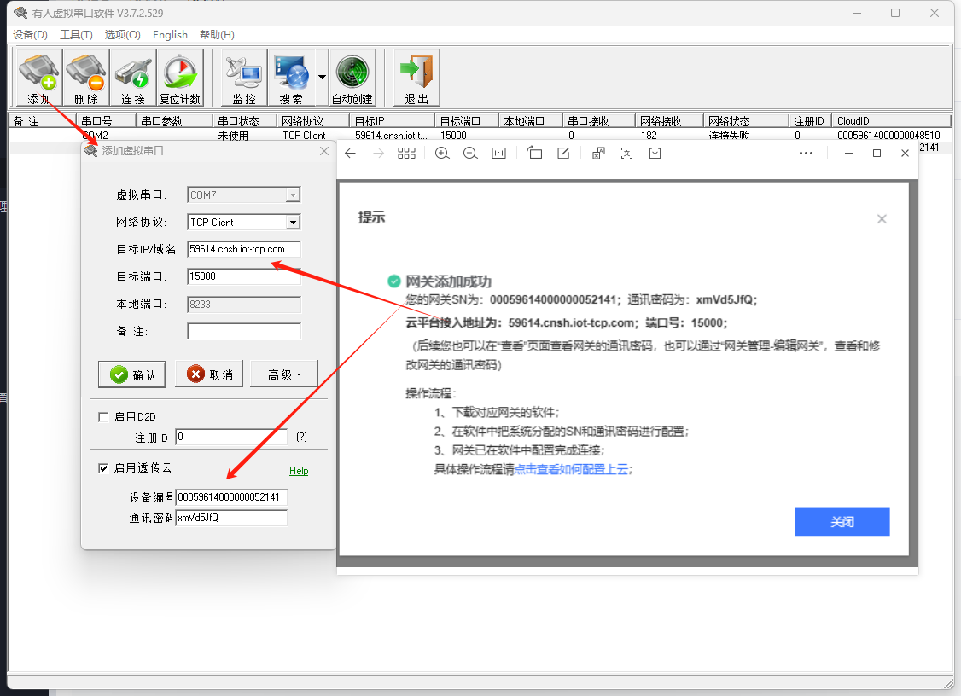Open the 选项(O) menu
Image resolution: width=961 pixels, height=696 pixels.
pos(122,35)
